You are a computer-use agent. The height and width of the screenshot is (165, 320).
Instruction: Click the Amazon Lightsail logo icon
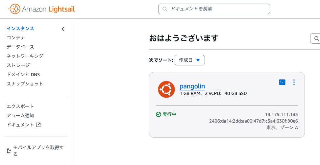click(14, 9)
